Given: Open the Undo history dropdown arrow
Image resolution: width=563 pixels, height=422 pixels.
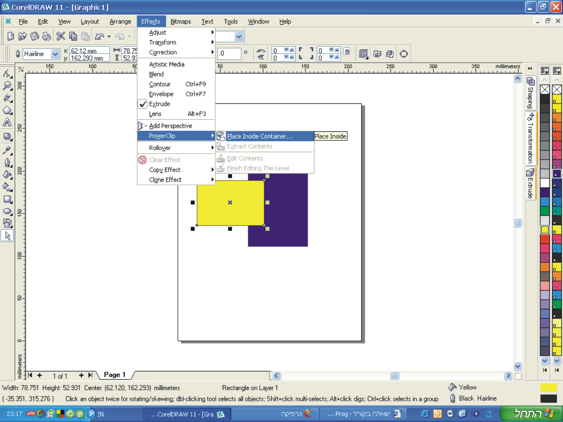Looking at the screenshot, I should pos(109,37).
